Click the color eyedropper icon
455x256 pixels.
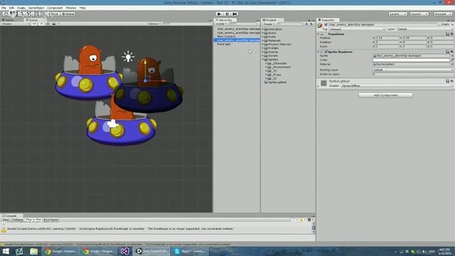click(452, 60)
